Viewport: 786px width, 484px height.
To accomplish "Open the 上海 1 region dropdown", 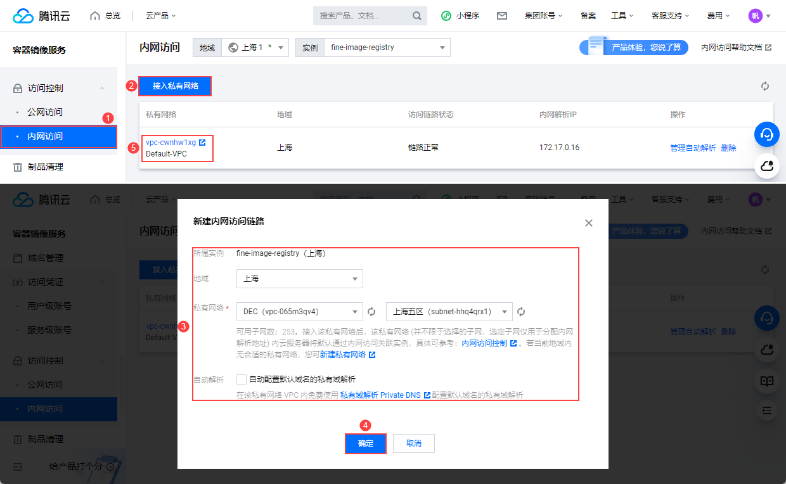I will click(255, 48).
